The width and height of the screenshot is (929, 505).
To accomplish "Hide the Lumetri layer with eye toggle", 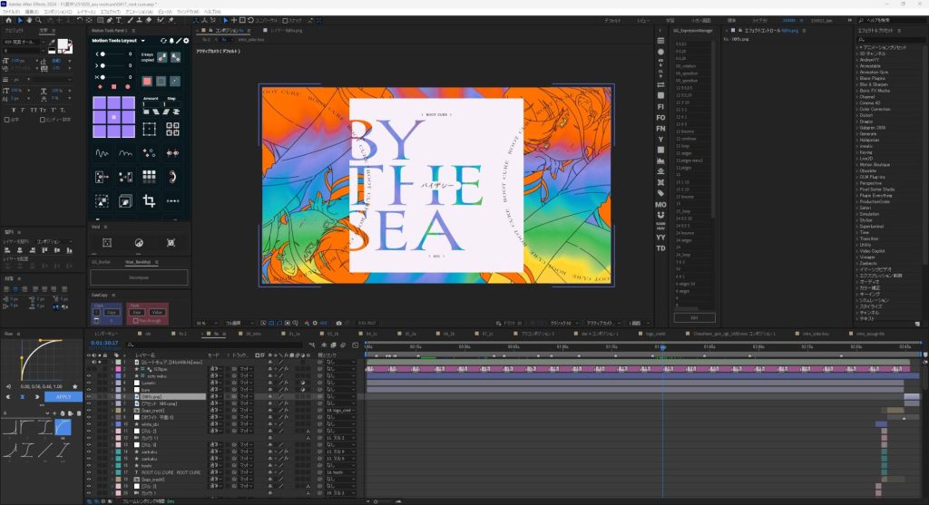I will pyautogui.click(x=89, y=384).
